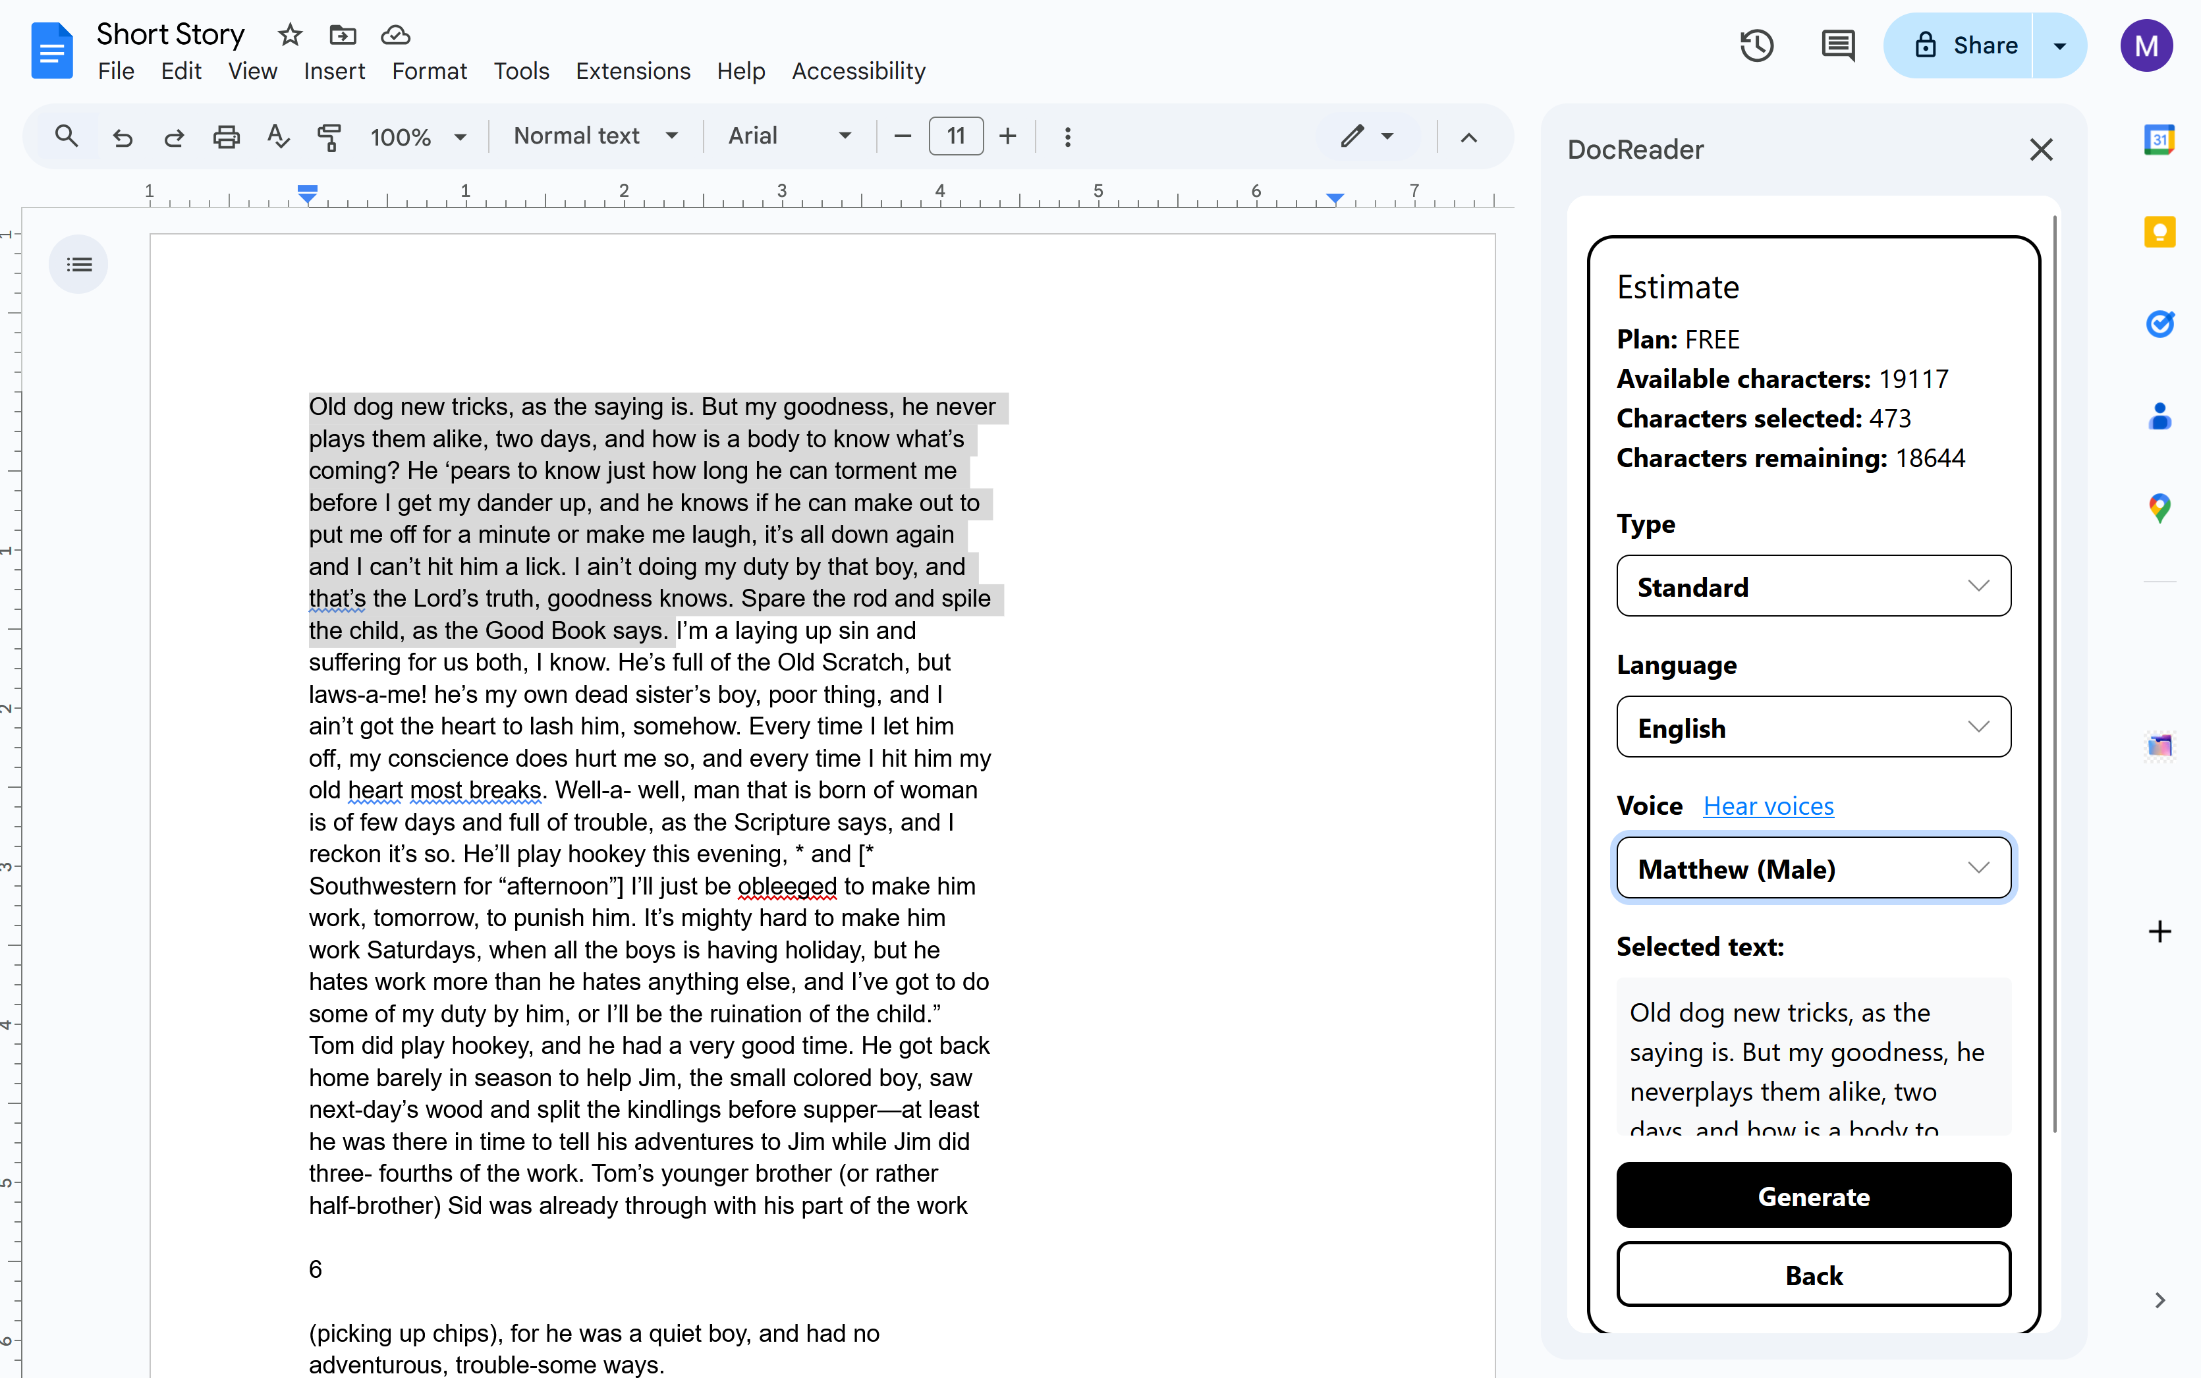Star the Short Story document

290,35
